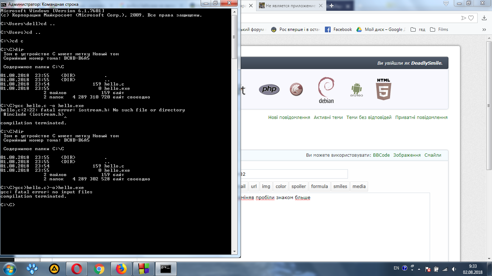492x276 pixels.
Task: Open Google Chrome from the taskbar
Action: [99, 268]
